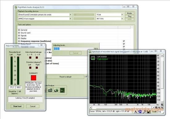
Task: Open the 16 bit depth dropdown
Action: (122, 15)
